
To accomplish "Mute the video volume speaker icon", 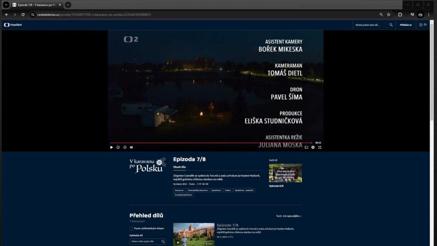I will point(132,147).
